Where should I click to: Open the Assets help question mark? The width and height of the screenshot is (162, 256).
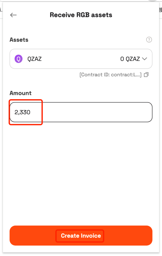click(x=149, y=40)
